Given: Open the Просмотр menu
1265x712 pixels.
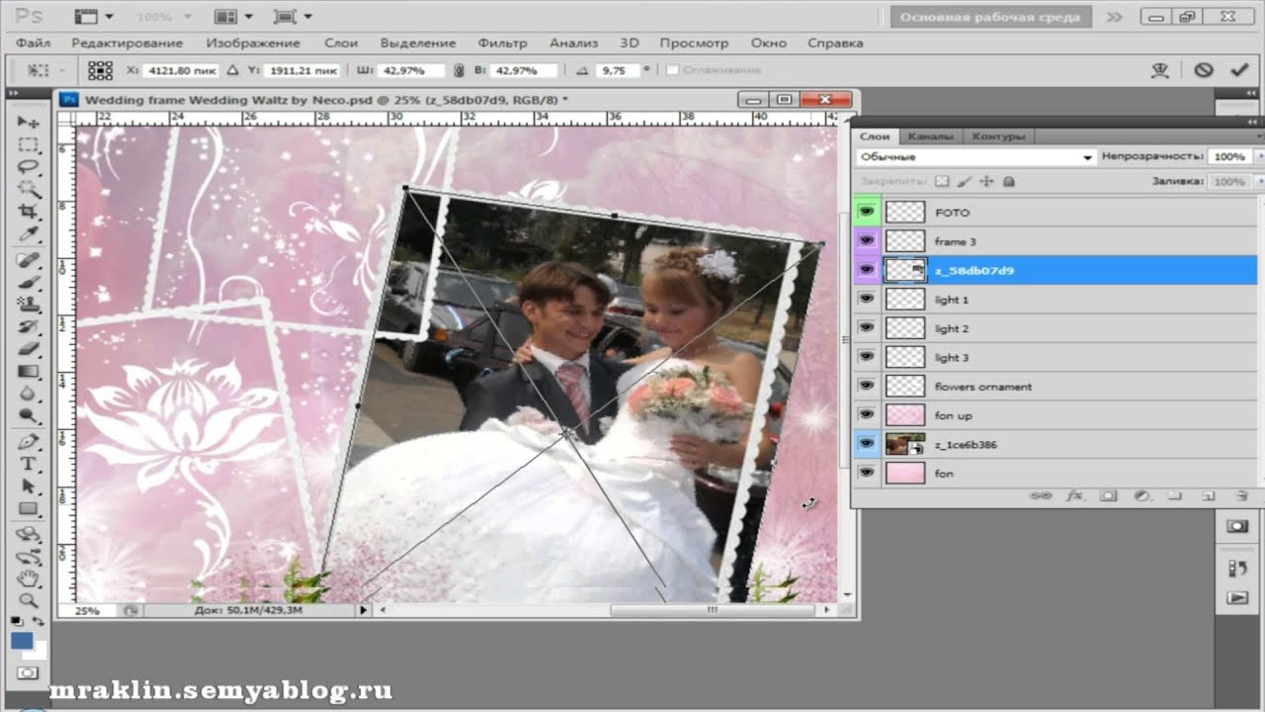Looking at the screenshot, I should point(694,44).
